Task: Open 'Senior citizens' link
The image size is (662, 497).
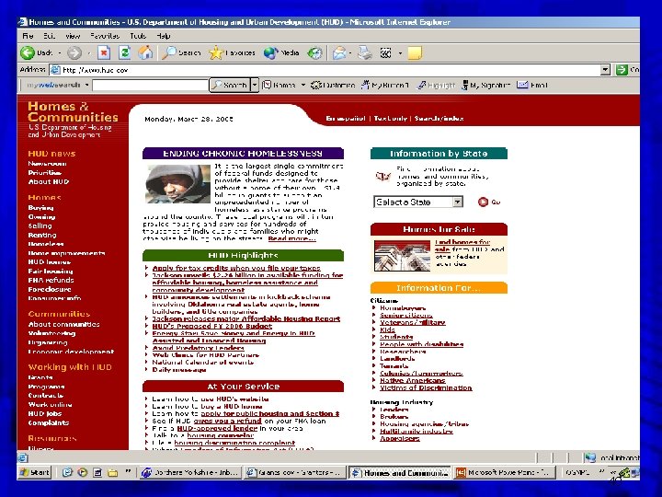Action: [x=406, y=316]
